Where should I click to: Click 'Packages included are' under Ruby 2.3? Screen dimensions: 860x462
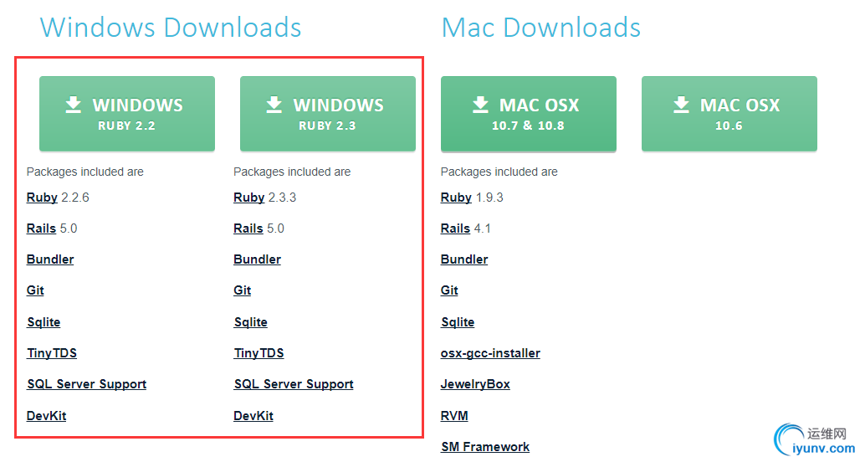[292, 172]
